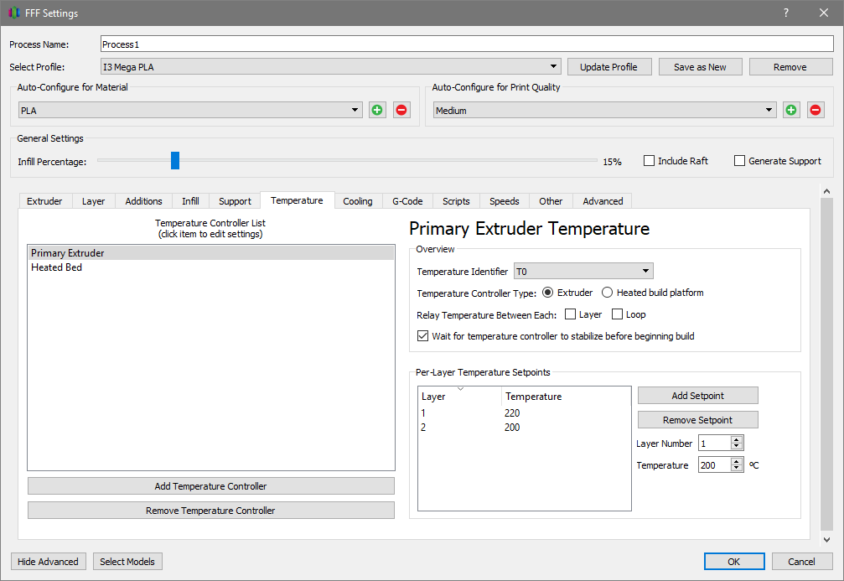This screenshot has height=581, width=844.
Task: Decrease the setpoint Temperature spinner value
Action: pyautogui.click(x=737, y=468)
